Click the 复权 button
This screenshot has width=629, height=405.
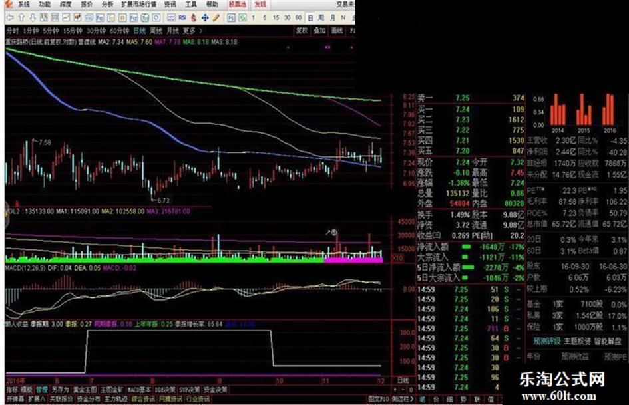click(x=302, y=31)
